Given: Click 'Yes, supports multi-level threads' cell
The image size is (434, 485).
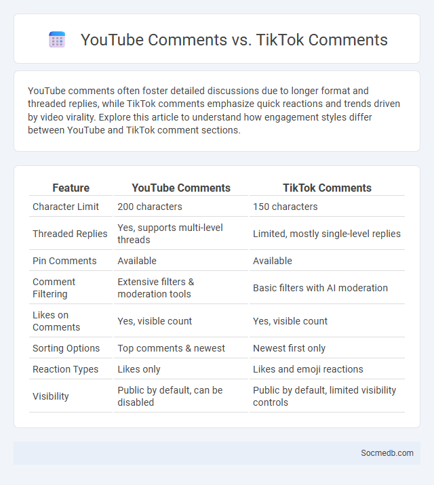Looking at the screenshot, I should [170, 234].
